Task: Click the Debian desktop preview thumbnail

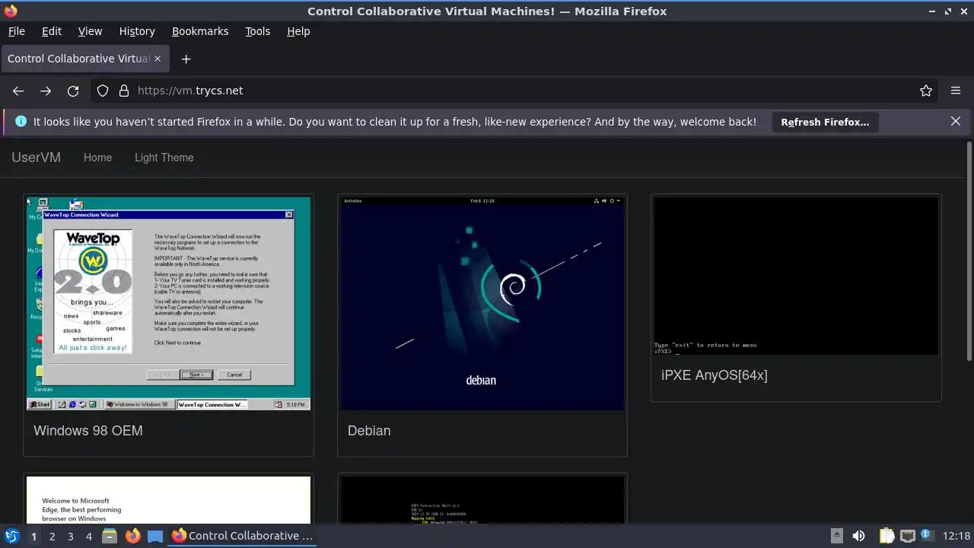Action: pos(482,304)
